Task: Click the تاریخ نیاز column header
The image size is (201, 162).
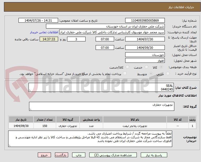Action: click(21, 120)
